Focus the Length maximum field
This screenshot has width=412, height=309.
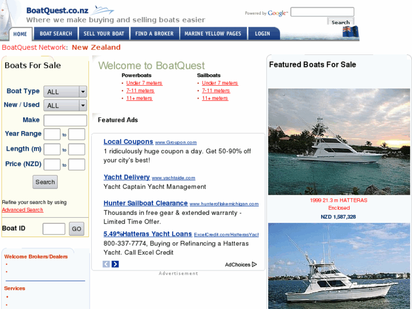[x=77, y=149]
